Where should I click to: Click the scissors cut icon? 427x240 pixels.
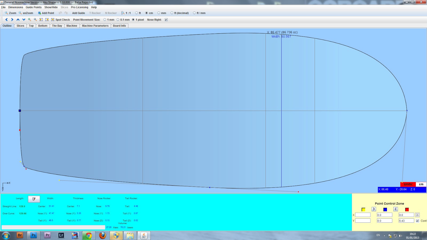click(x=417, y=215)
